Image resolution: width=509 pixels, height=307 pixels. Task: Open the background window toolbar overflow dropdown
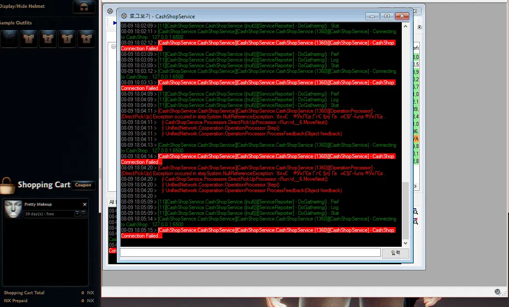pyautogui.click(x=419, y=27)
